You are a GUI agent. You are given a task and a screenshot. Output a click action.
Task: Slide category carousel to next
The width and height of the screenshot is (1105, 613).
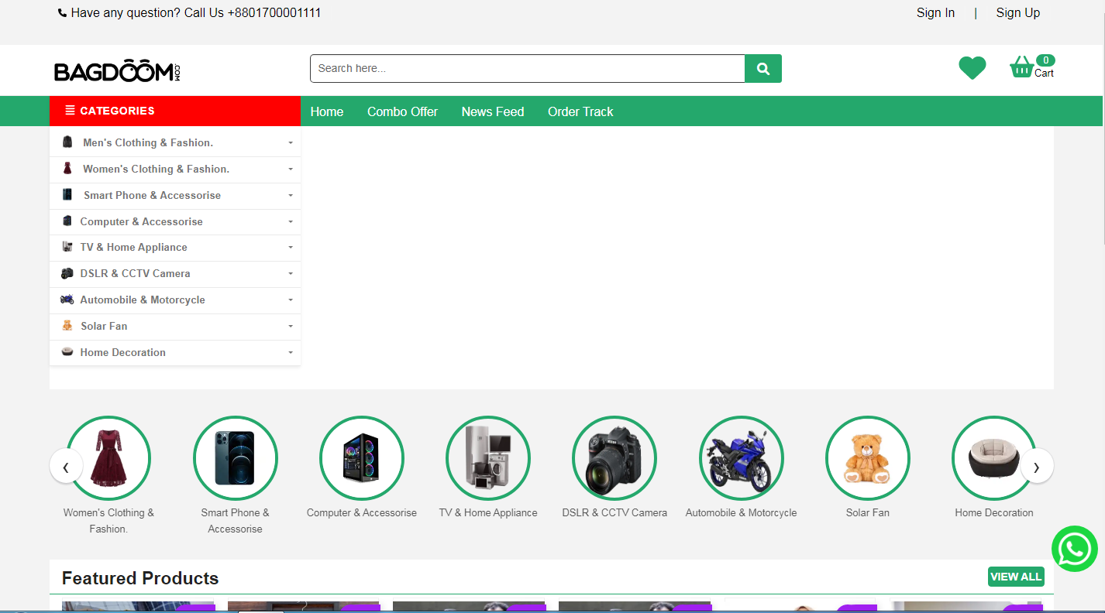coord(1037,466)
